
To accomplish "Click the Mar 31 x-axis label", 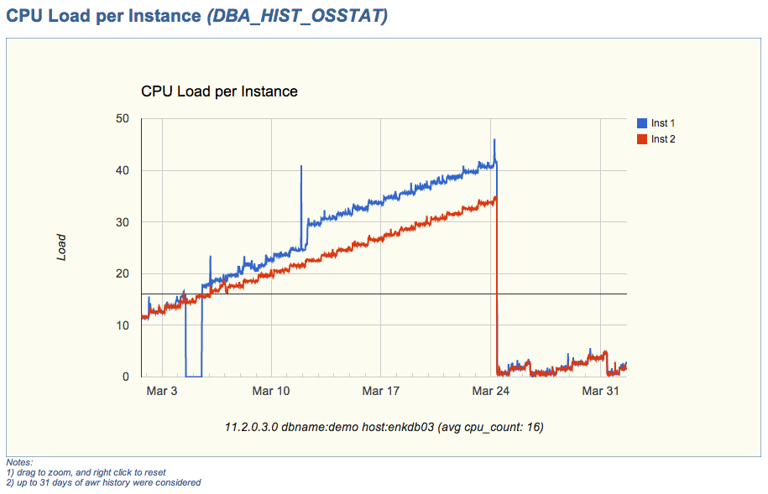I will (600, 391).
